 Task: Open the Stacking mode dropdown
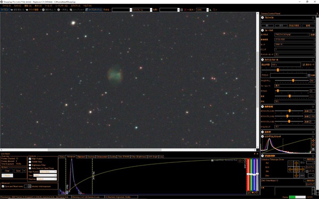(47, 179)
